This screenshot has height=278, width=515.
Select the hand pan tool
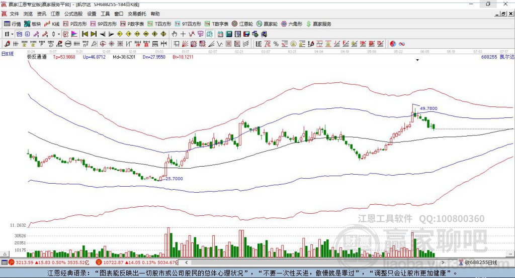(x=175, y=34)
